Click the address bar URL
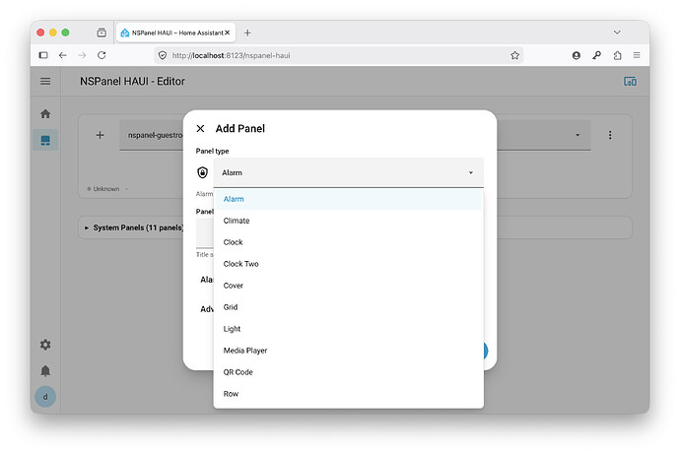The height and width of the screenshot is (453, 680). 231,55
